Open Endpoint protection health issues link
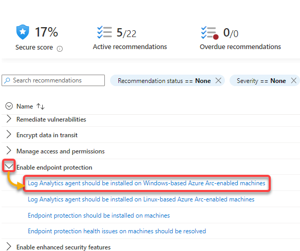 [x=117, y=231]
